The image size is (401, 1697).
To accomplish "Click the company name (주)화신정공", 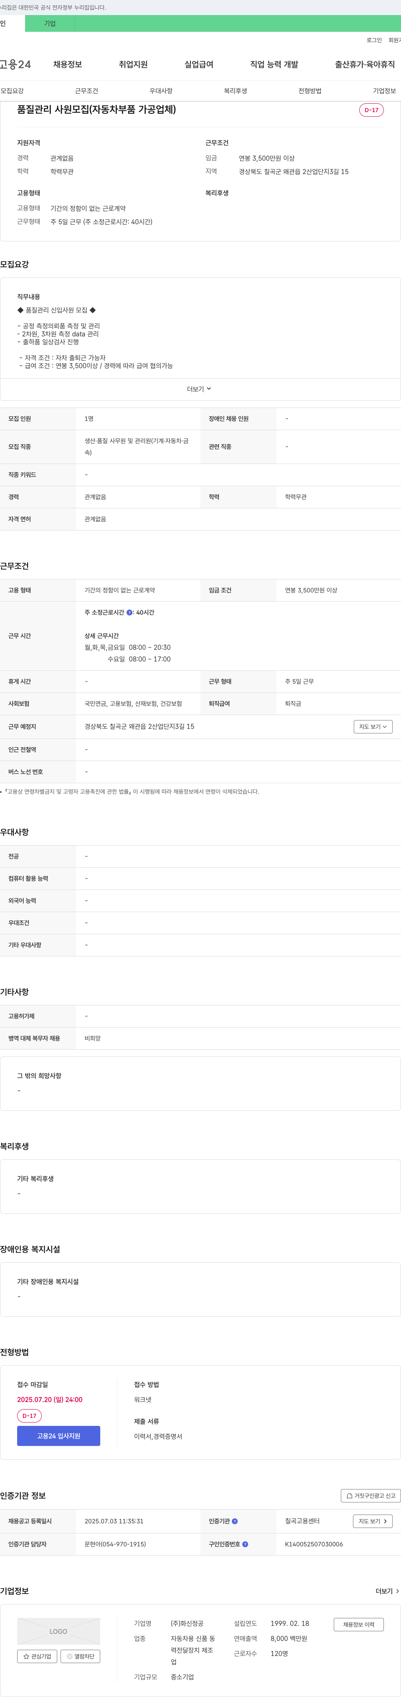I will pyautogui.click(x=188, y=1623).
